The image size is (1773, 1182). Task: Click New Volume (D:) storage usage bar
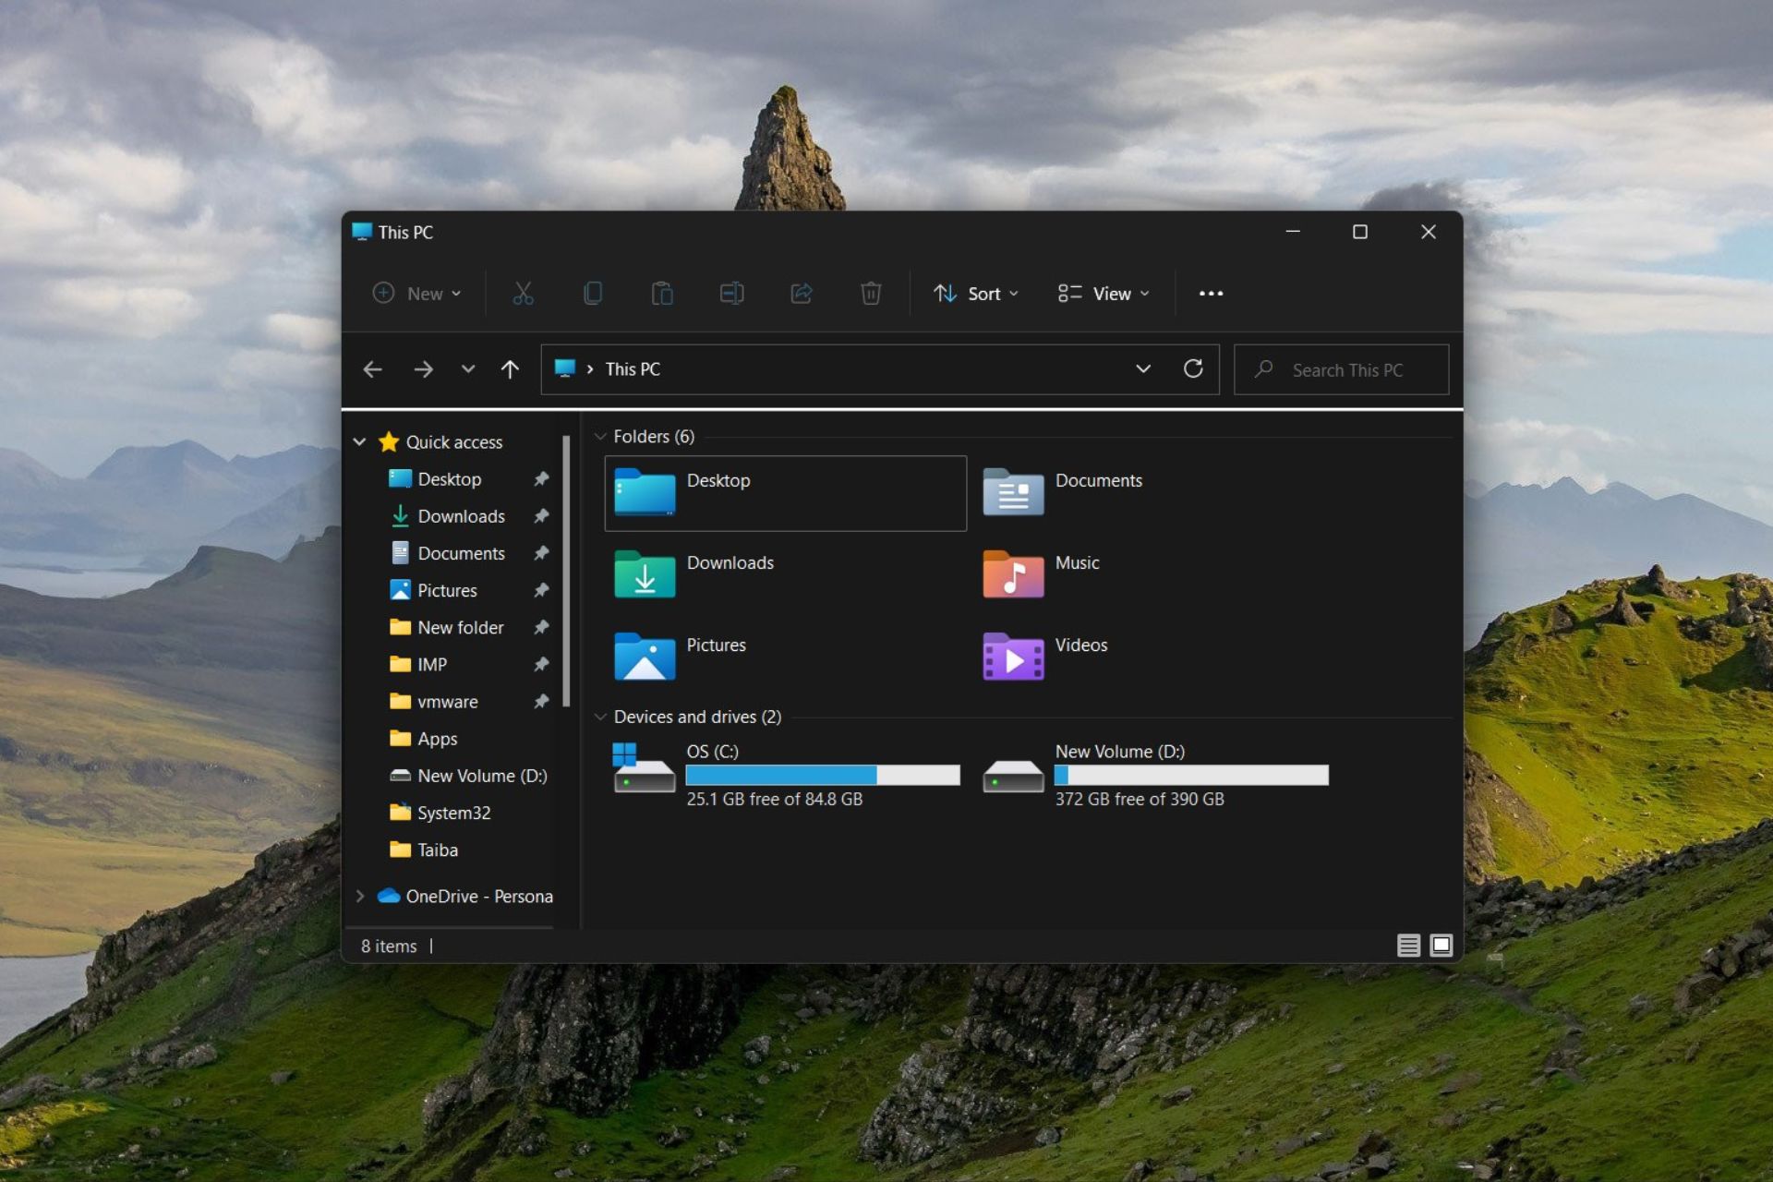point(1191,775)
